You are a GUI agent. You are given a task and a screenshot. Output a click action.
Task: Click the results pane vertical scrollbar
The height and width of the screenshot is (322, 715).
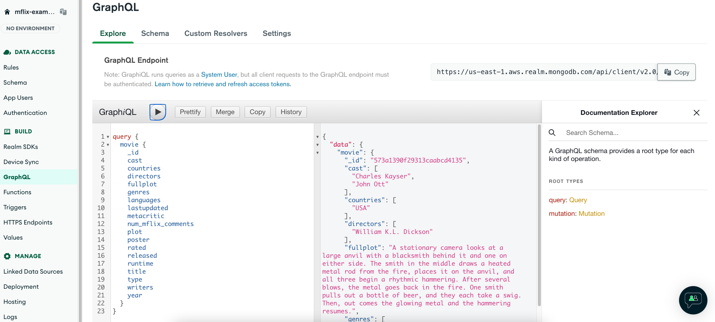click(539, 215)
